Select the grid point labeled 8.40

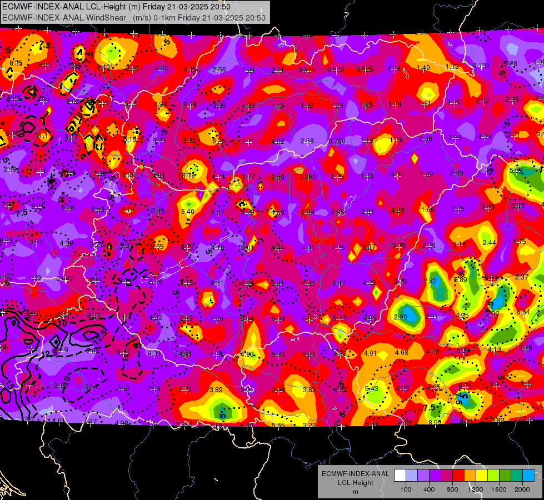tap(103, 67)
